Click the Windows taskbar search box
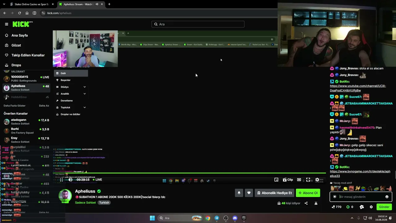The height and width of the screenshot is (223, 396). (x=180, y=218)
